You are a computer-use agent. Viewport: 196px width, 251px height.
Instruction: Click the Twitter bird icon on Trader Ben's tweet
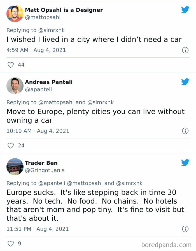(x=185, y=162)
